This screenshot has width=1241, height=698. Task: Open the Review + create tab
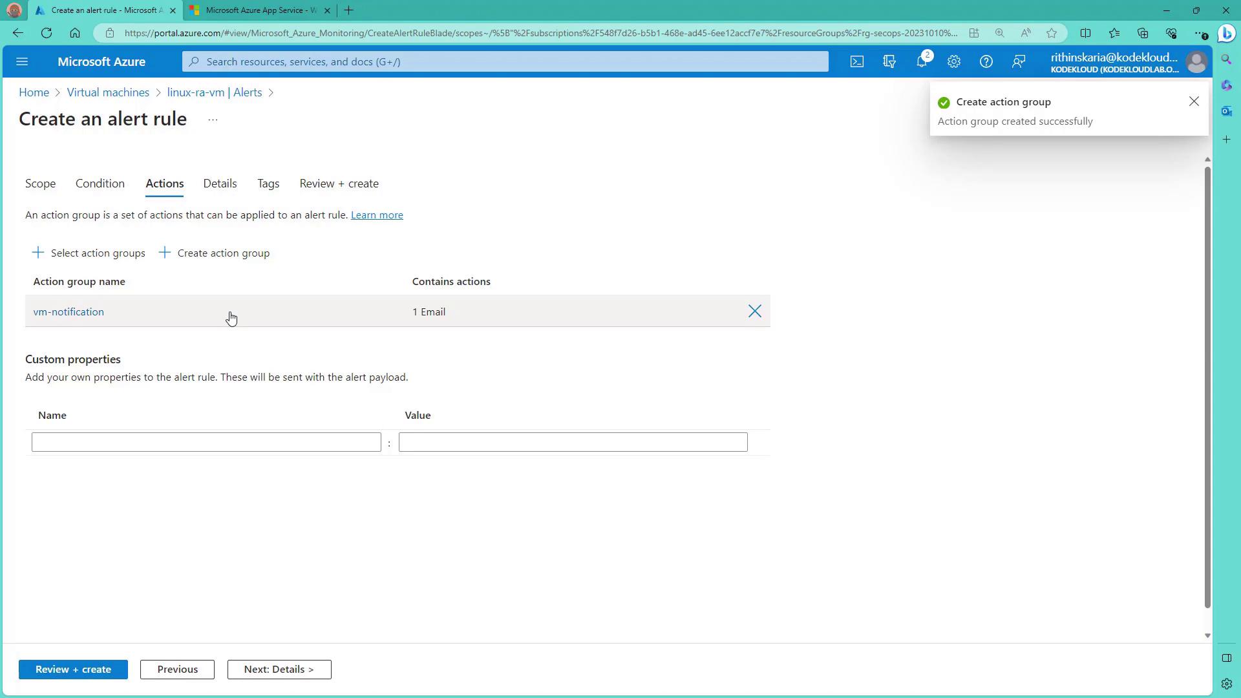coord(339,184)
